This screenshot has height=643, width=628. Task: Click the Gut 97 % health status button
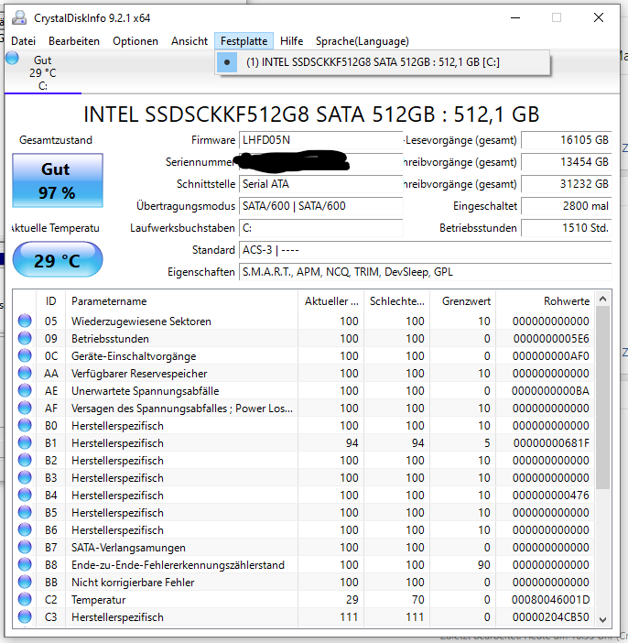58,180
